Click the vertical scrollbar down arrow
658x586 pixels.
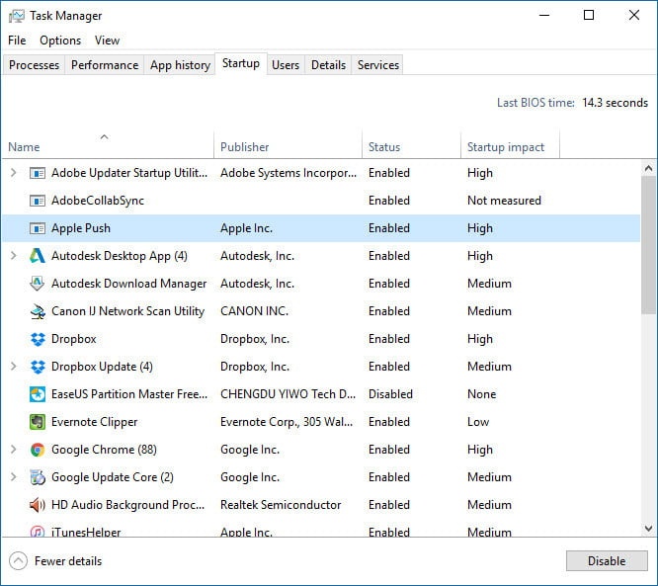(x=649, y=529)
